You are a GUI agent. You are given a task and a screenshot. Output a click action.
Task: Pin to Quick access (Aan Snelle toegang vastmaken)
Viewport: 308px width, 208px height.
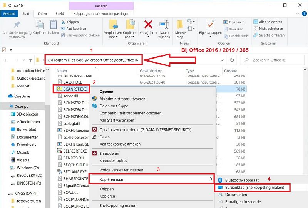(17, 30)
